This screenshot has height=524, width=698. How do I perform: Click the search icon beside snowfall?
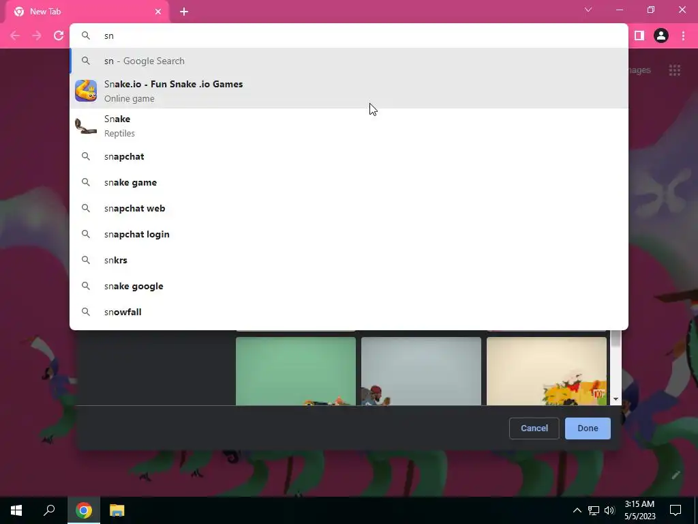[x=86, y=312]
